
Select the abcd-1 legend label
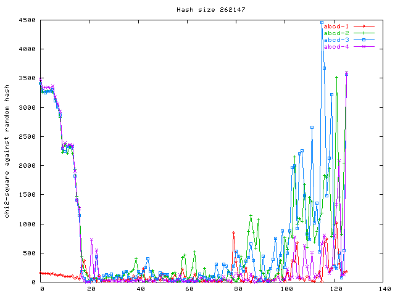click(x=336, y=26)
